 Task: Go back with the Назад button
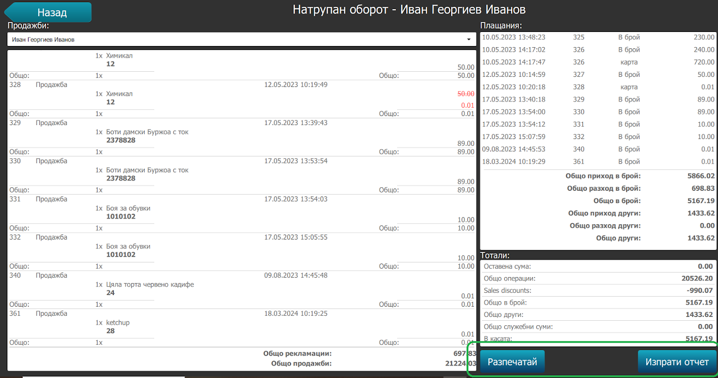point(48,12)
